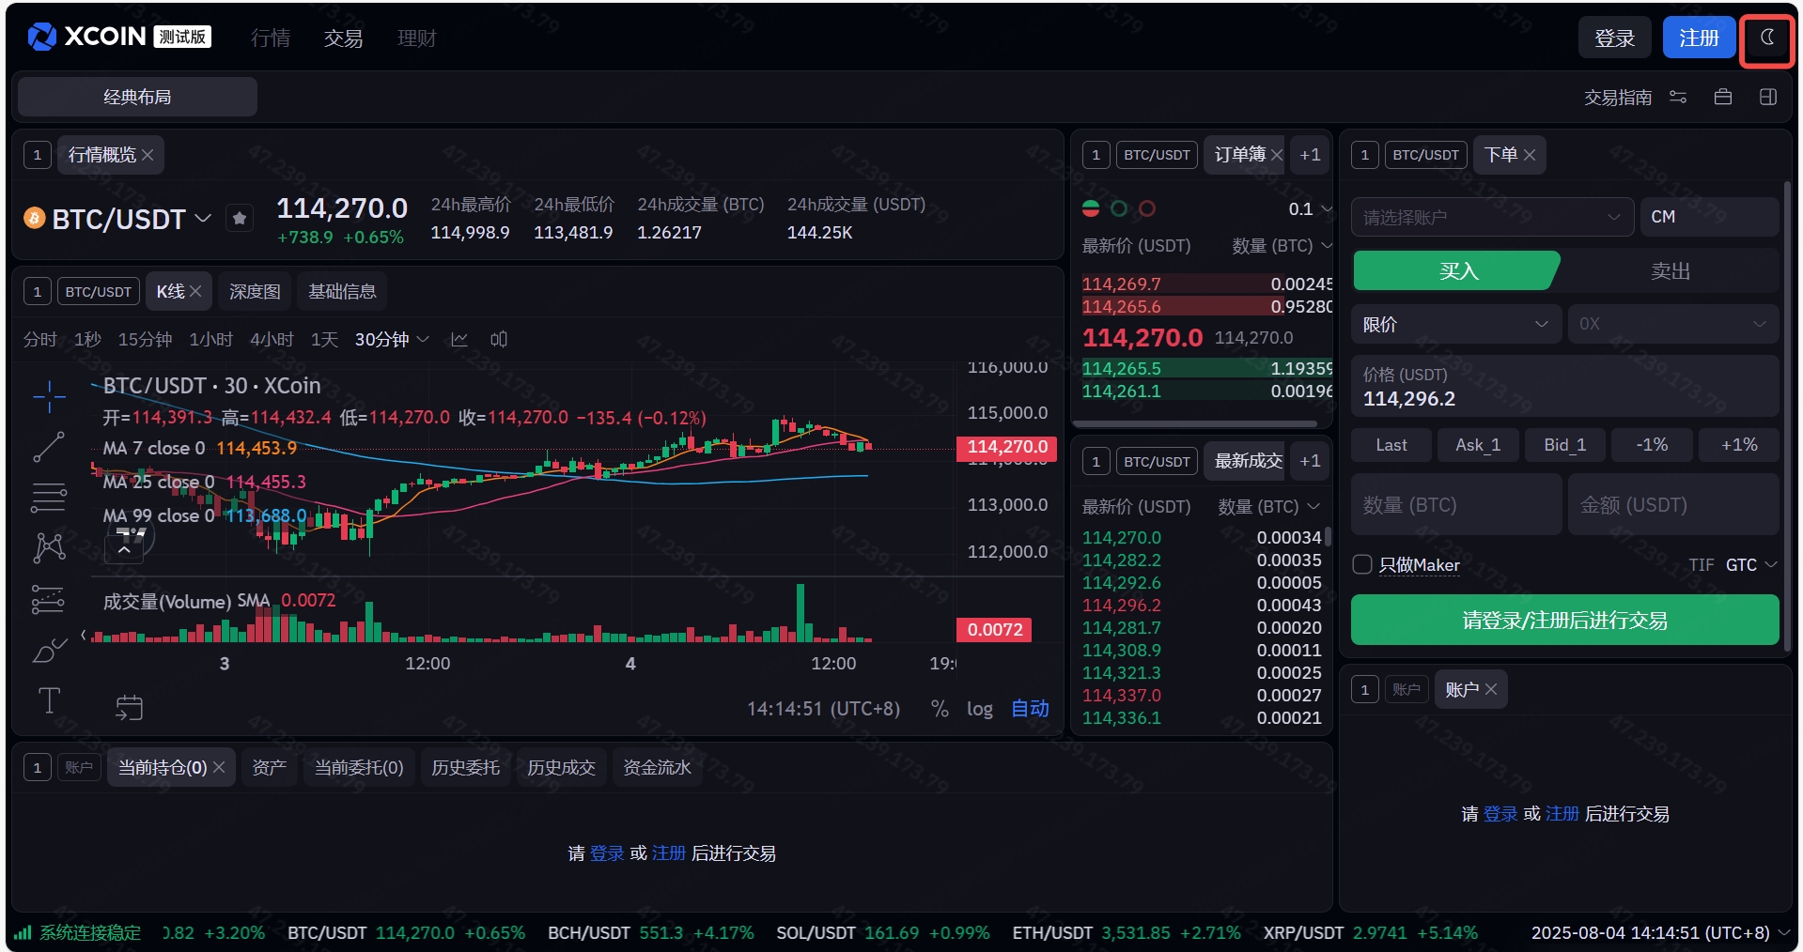
Task: Click the favorite star next to BTC/USDT
Action: [x=240, y=219]
